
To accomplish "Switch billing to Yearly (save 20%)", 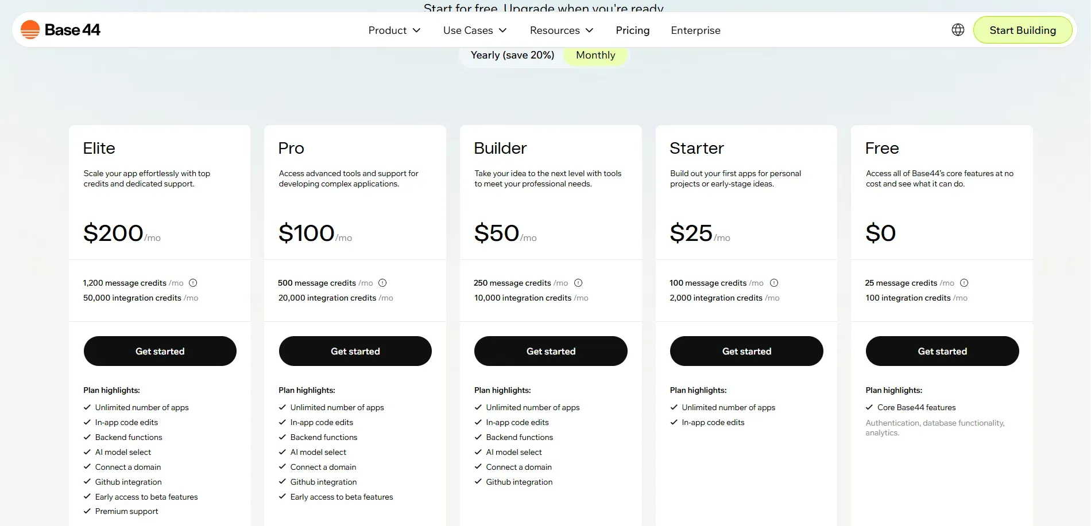I will tap(512, 55).
